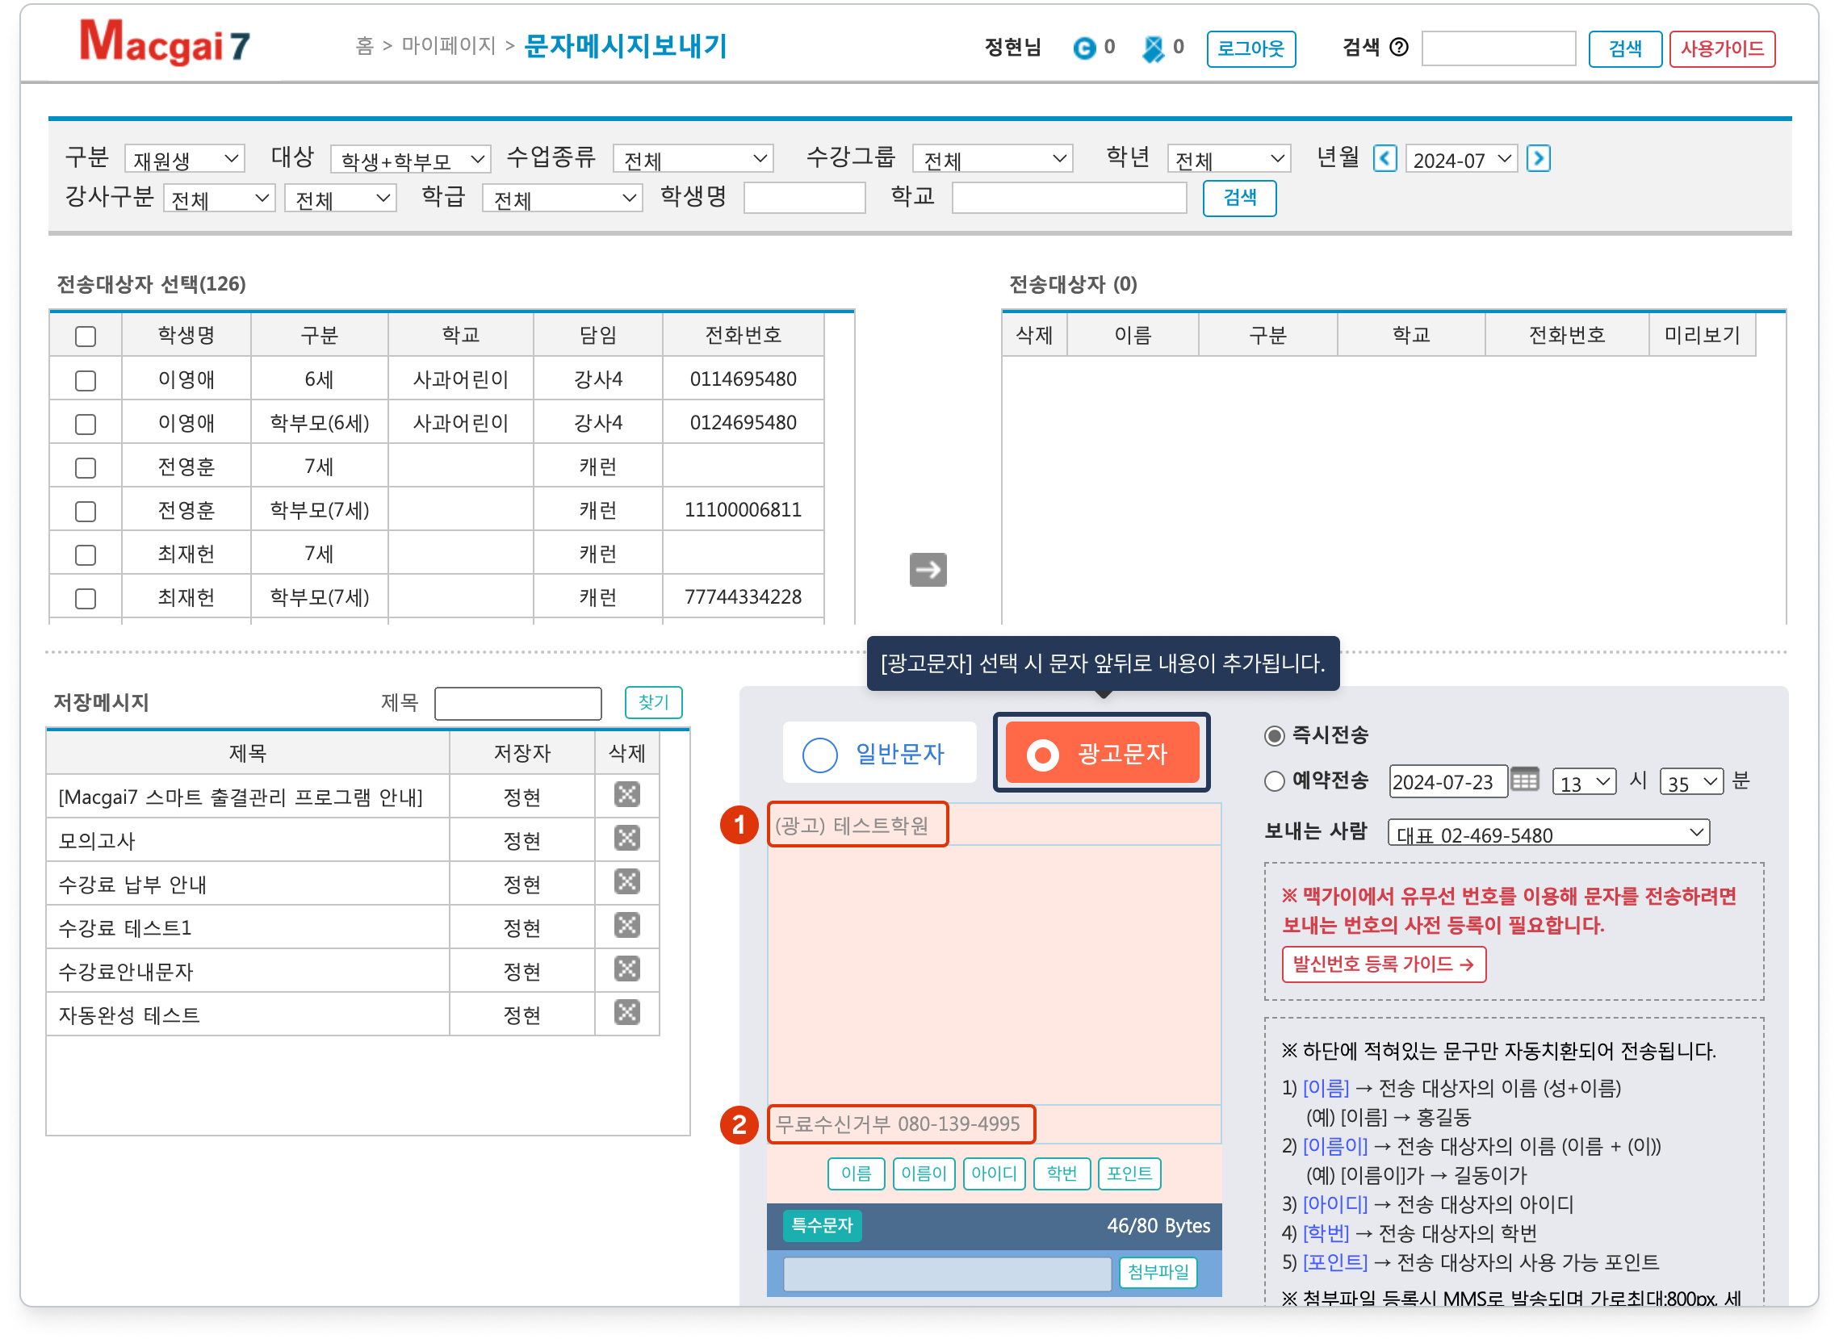1839x1343 pixels.
Task: Click the Macgai7 logo
Action: [x=165, y=43]
